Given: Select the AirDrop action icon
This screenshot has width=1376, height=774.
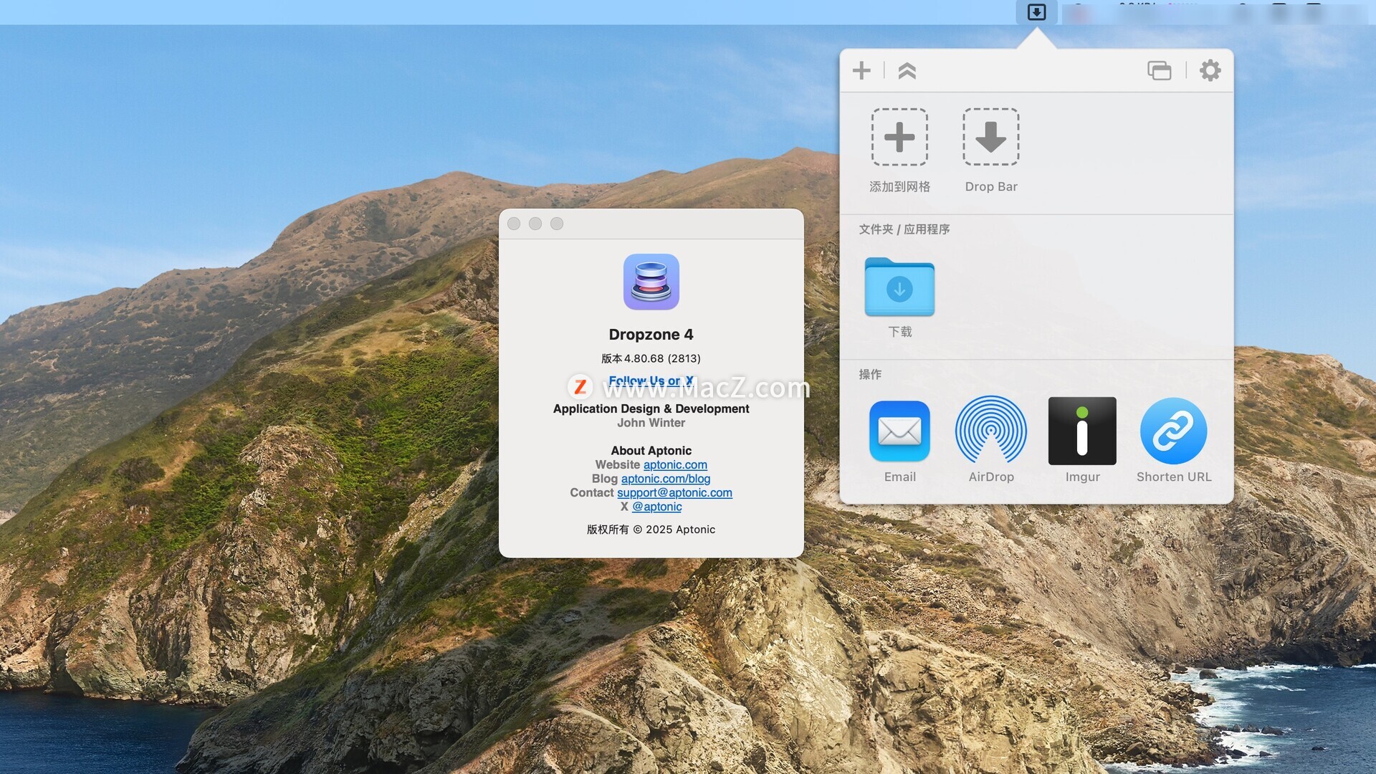Looking at the screenshot, I should 990,429.
